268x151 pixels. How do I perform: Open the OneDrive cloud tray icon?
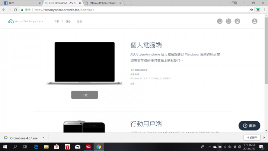215,147
